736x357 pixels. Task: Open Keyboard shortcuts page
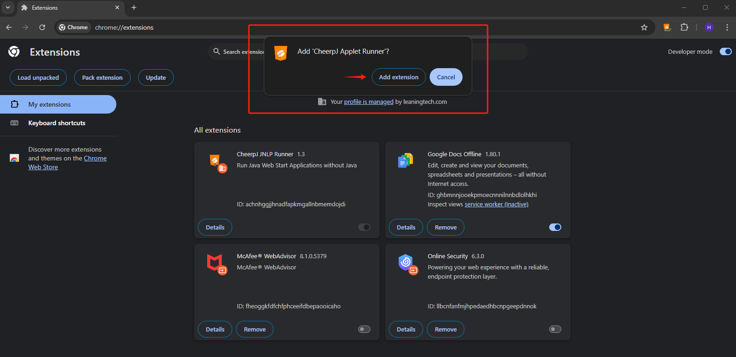57,123
